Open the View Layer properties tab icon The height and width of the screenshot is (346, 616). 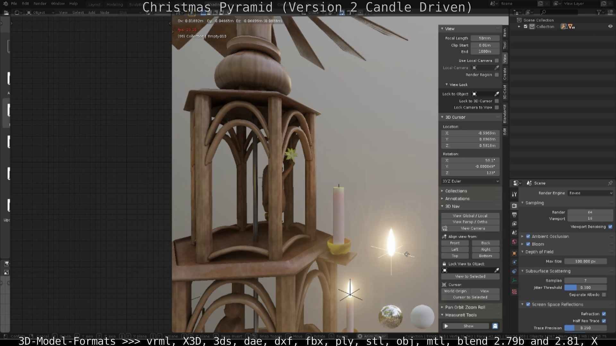click(x=514, y=224)
